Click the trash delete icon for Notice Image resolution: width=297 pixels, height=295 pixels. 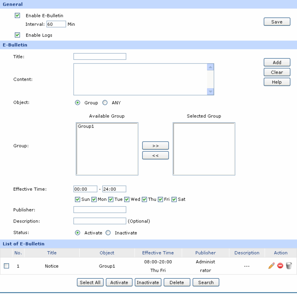[289, 266]
